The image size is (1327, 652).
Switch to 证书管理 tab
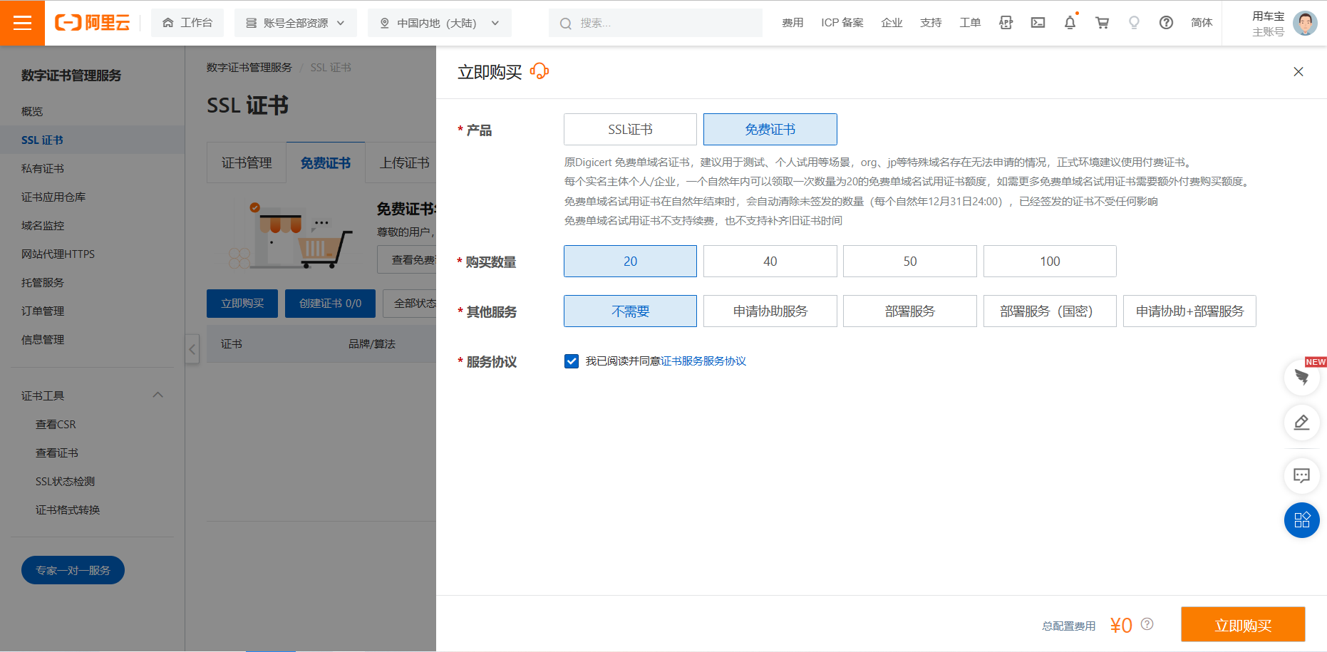click(247, 162)
